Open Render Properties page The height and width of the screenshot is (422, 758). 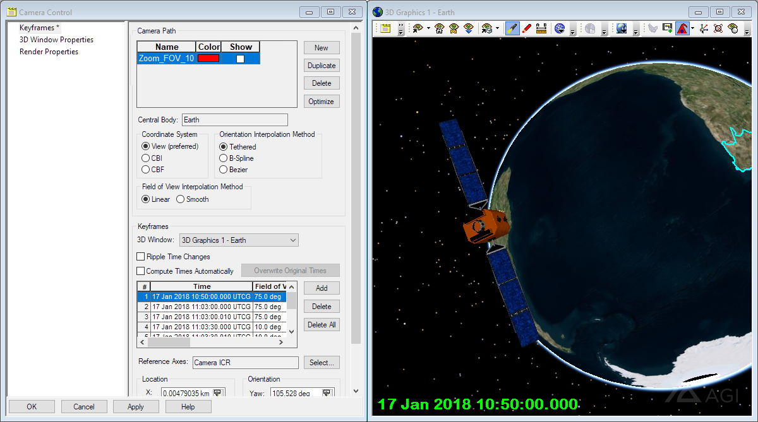[49, 52]
